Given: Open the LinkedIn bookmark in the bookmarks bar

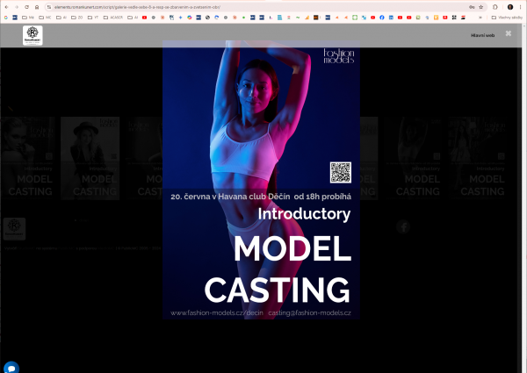Looking at the screenshot, I should pyautogui.click(x=391, y=18).
